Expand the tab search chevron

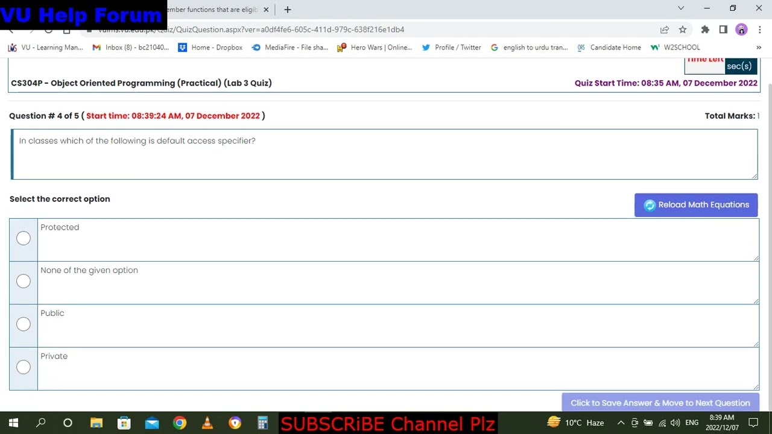[681, 8]
